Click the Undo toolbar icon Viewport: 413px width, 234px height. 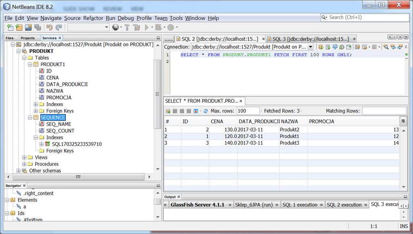pyautogui.click(x=49, y=27)
